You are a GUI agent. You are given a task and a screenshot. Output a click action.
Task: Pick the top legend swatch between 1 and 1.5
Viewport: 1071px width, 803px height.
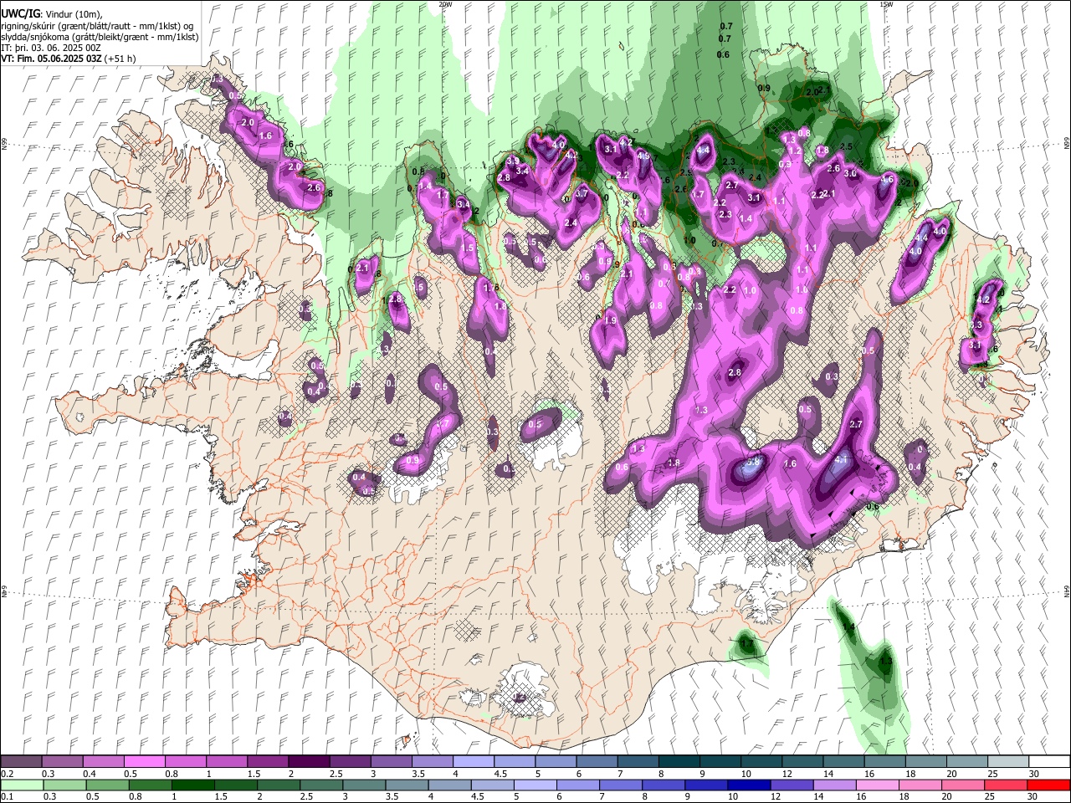226,762
